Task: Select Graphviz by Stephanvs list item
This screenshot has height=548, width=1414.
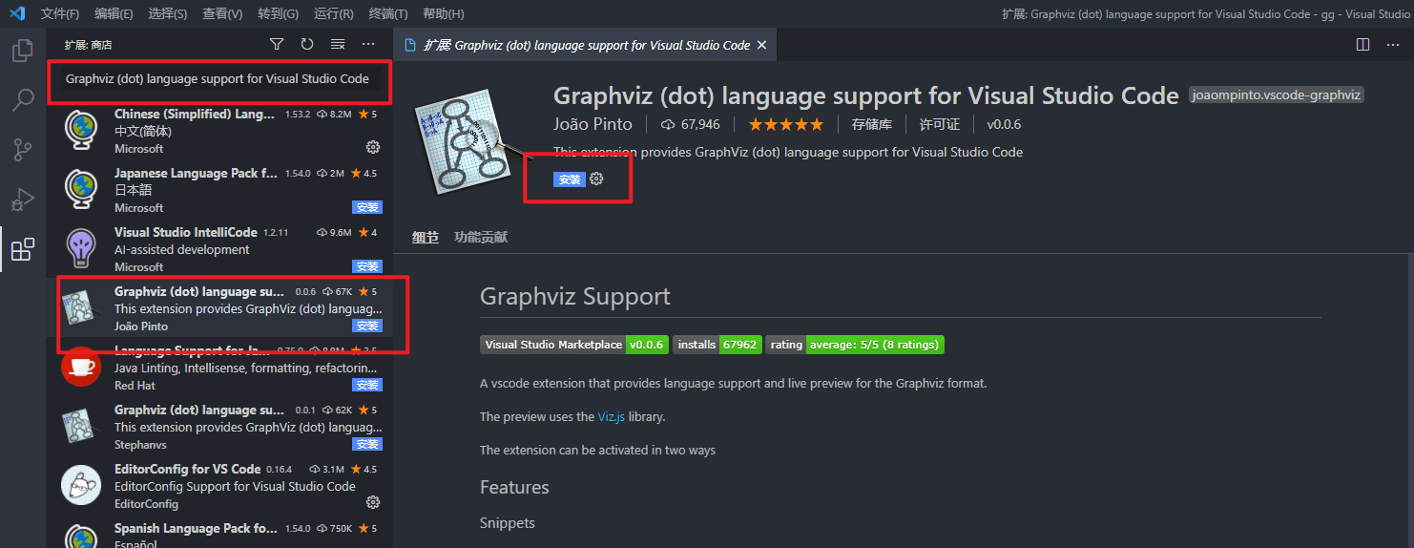Action: pos(219,427)
